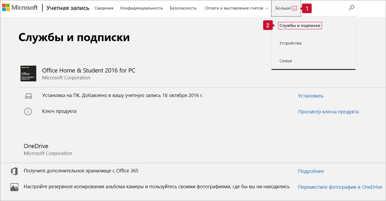The image size is (386, 201).
Task: Click the Microsoft logo
Action: click(20, 8)
